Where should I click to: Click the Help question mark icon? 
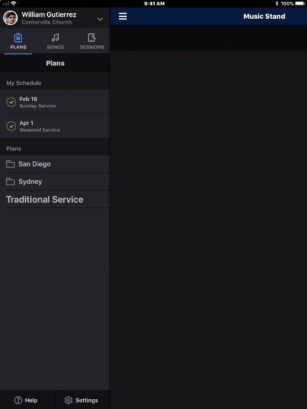click(18, 400)
